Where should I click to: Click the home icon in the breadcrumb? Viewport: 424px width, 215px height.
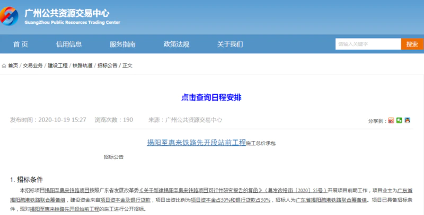(4, 66)
